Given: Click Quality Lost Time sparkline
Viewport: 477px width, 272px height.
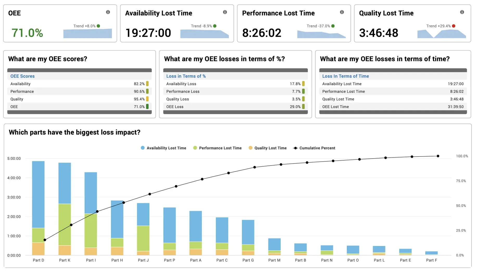Looking at the screenshot, I should (x=442, y=34).
